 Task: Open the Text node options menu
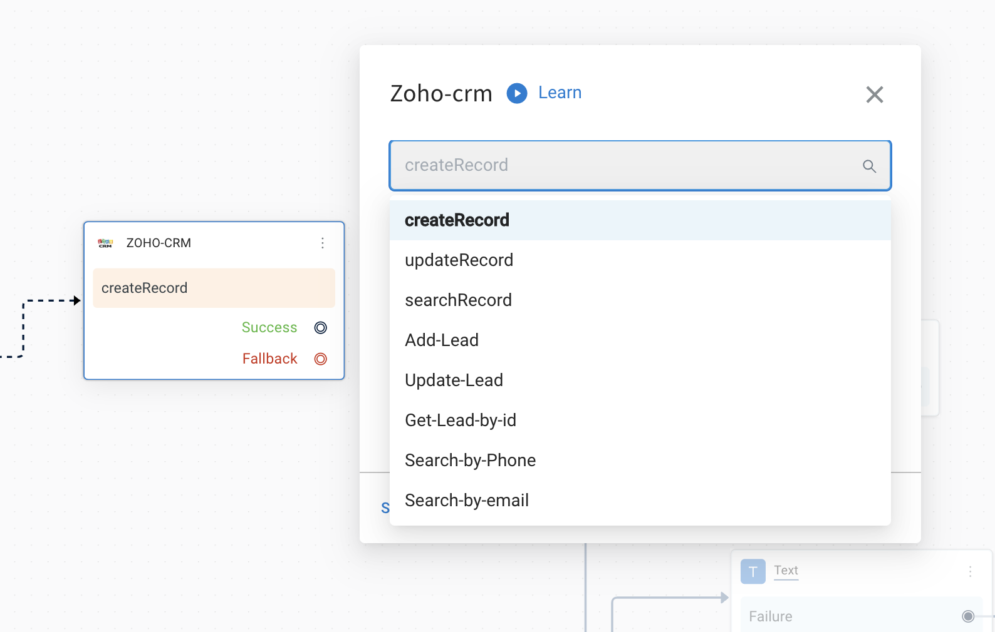(970, 571)
